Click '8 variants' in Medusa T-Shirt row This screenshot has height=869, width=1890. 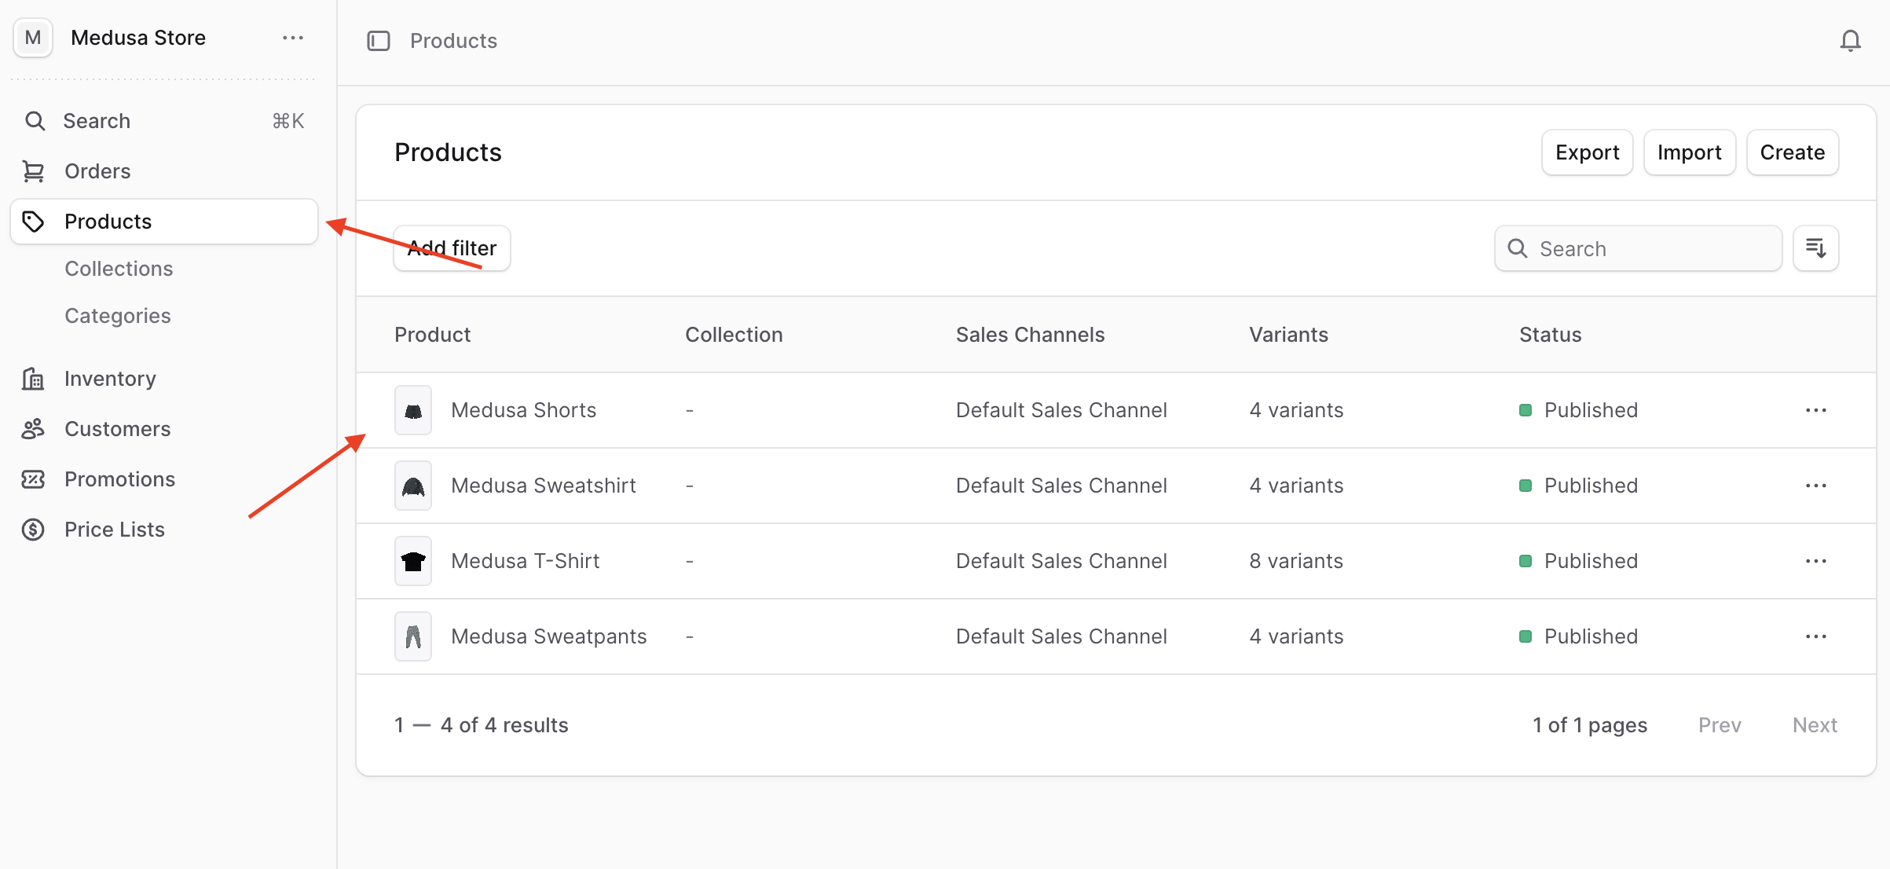(1296, 561)
